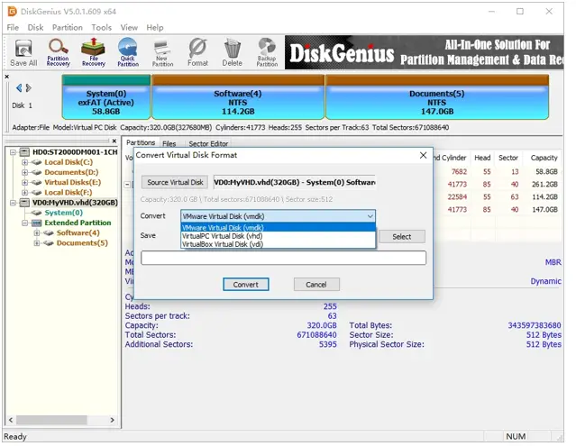Create a New Partition from toolbar
Screen dimensions: 576x446
click(x=162, y=53)
